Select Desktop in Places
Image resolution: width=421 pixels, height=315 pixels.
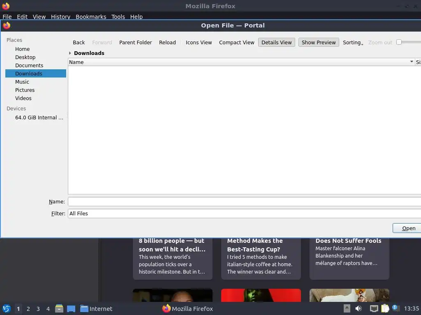click(x=36, y=57)
